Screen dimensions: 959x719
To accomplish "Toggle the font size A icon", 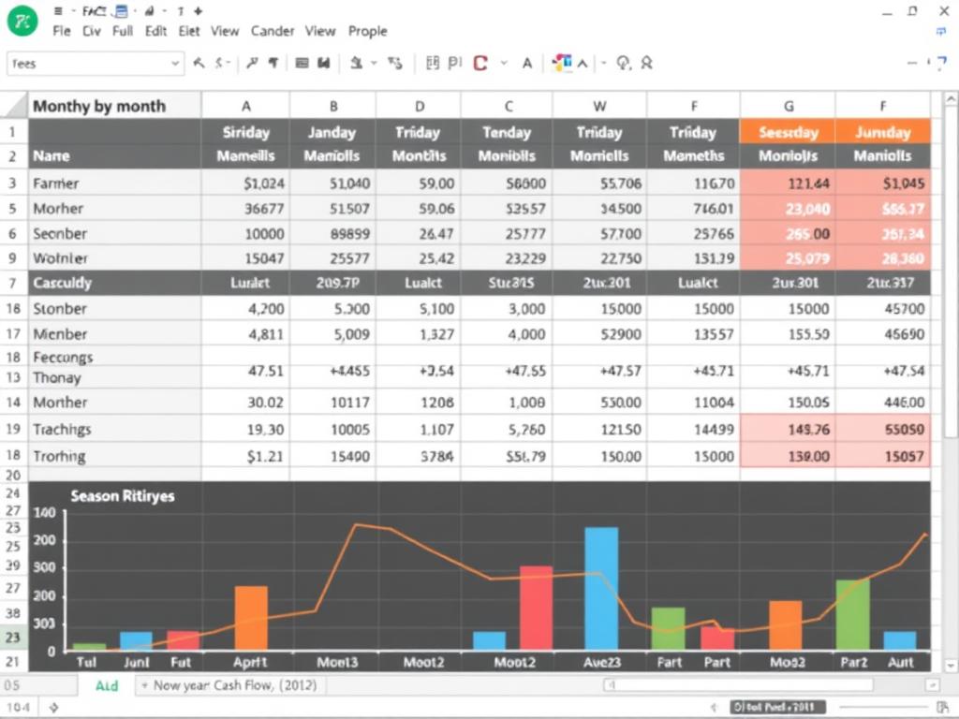I will click(x=527, y=63).
